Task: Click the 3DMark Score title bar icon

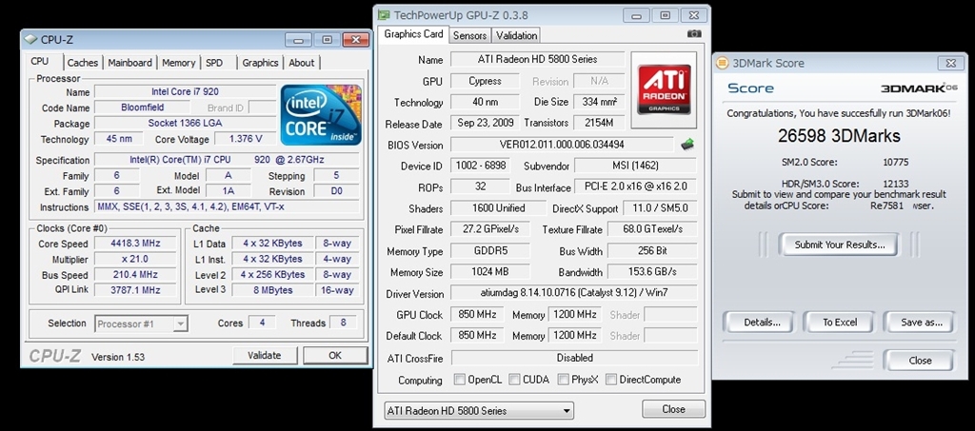Action: pyautogui.click(x=723, y=63)
